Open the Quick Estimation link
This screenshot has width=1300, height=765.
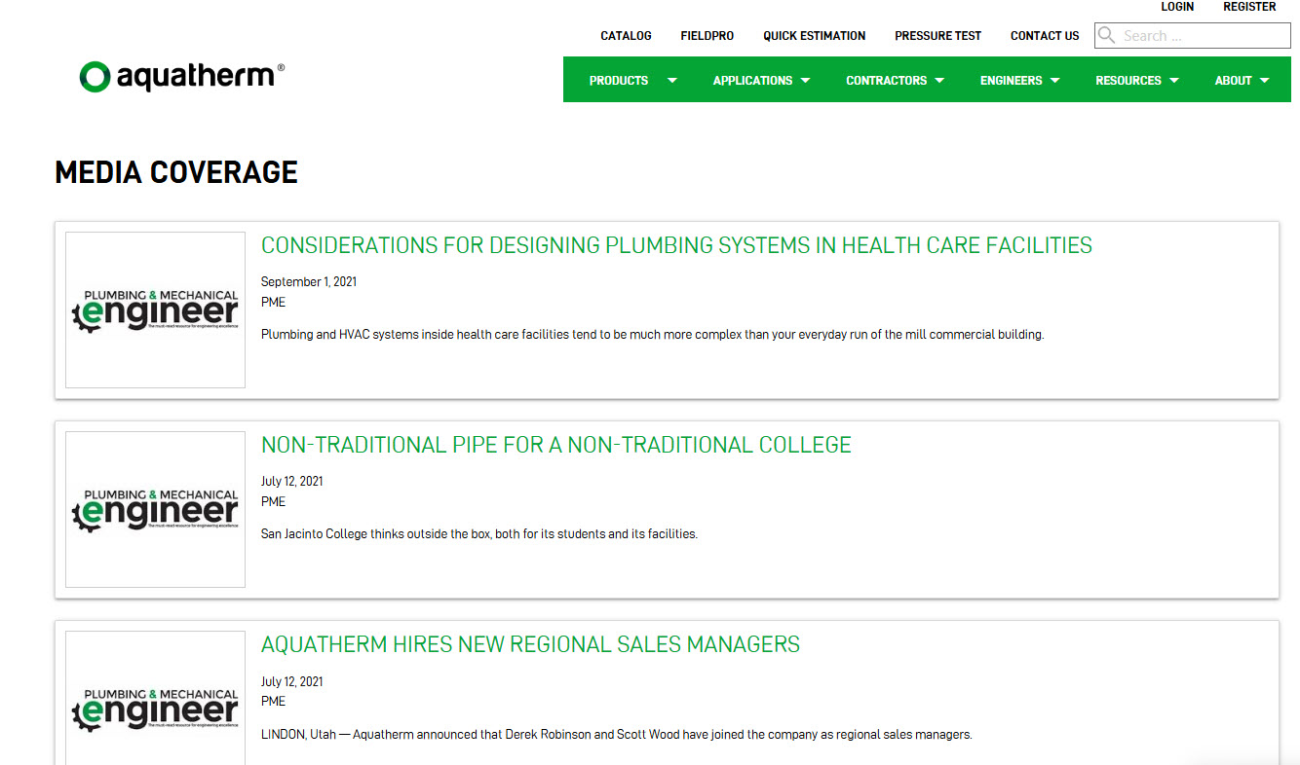click(814, 36)
